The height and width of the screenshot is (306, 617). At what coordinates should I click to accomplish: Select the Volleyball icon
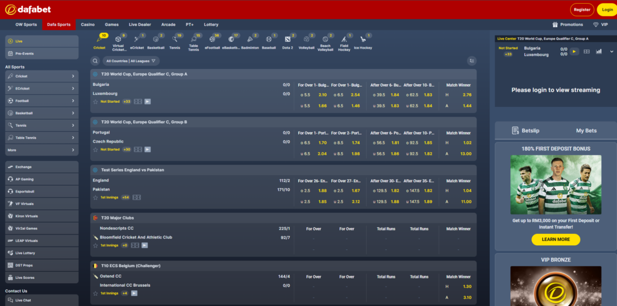pyautogui.click(x=307, y=43)
